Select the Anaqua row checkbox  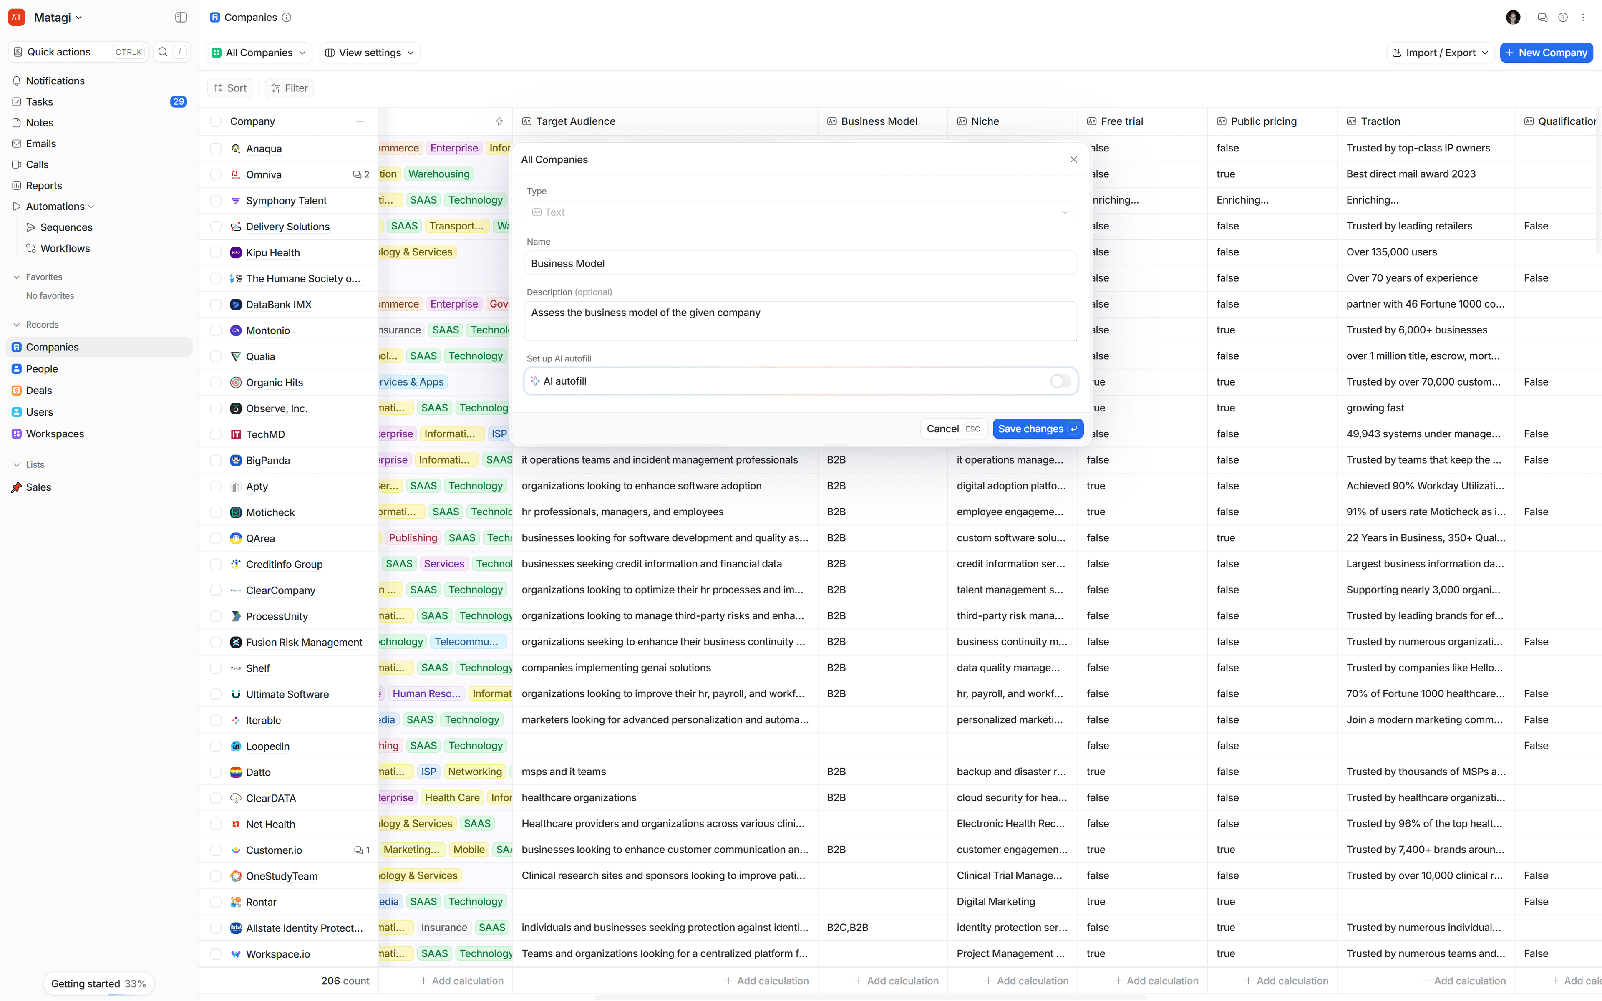(x=216, y=148)
